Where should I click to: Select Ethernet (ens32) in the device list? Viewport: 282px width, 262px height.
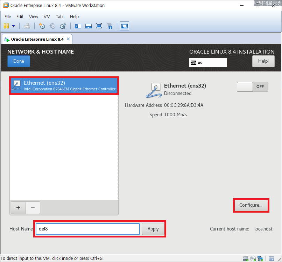tap(64, 86)
